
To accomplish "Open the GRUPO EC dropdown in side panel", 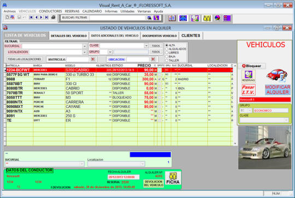I will [x=250, y=111].
